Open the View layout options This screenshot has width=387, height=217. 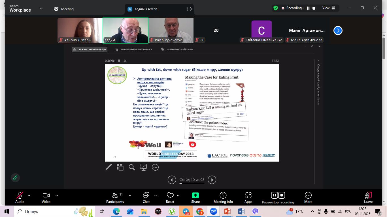pyautogui.click(x=328, y=8)
